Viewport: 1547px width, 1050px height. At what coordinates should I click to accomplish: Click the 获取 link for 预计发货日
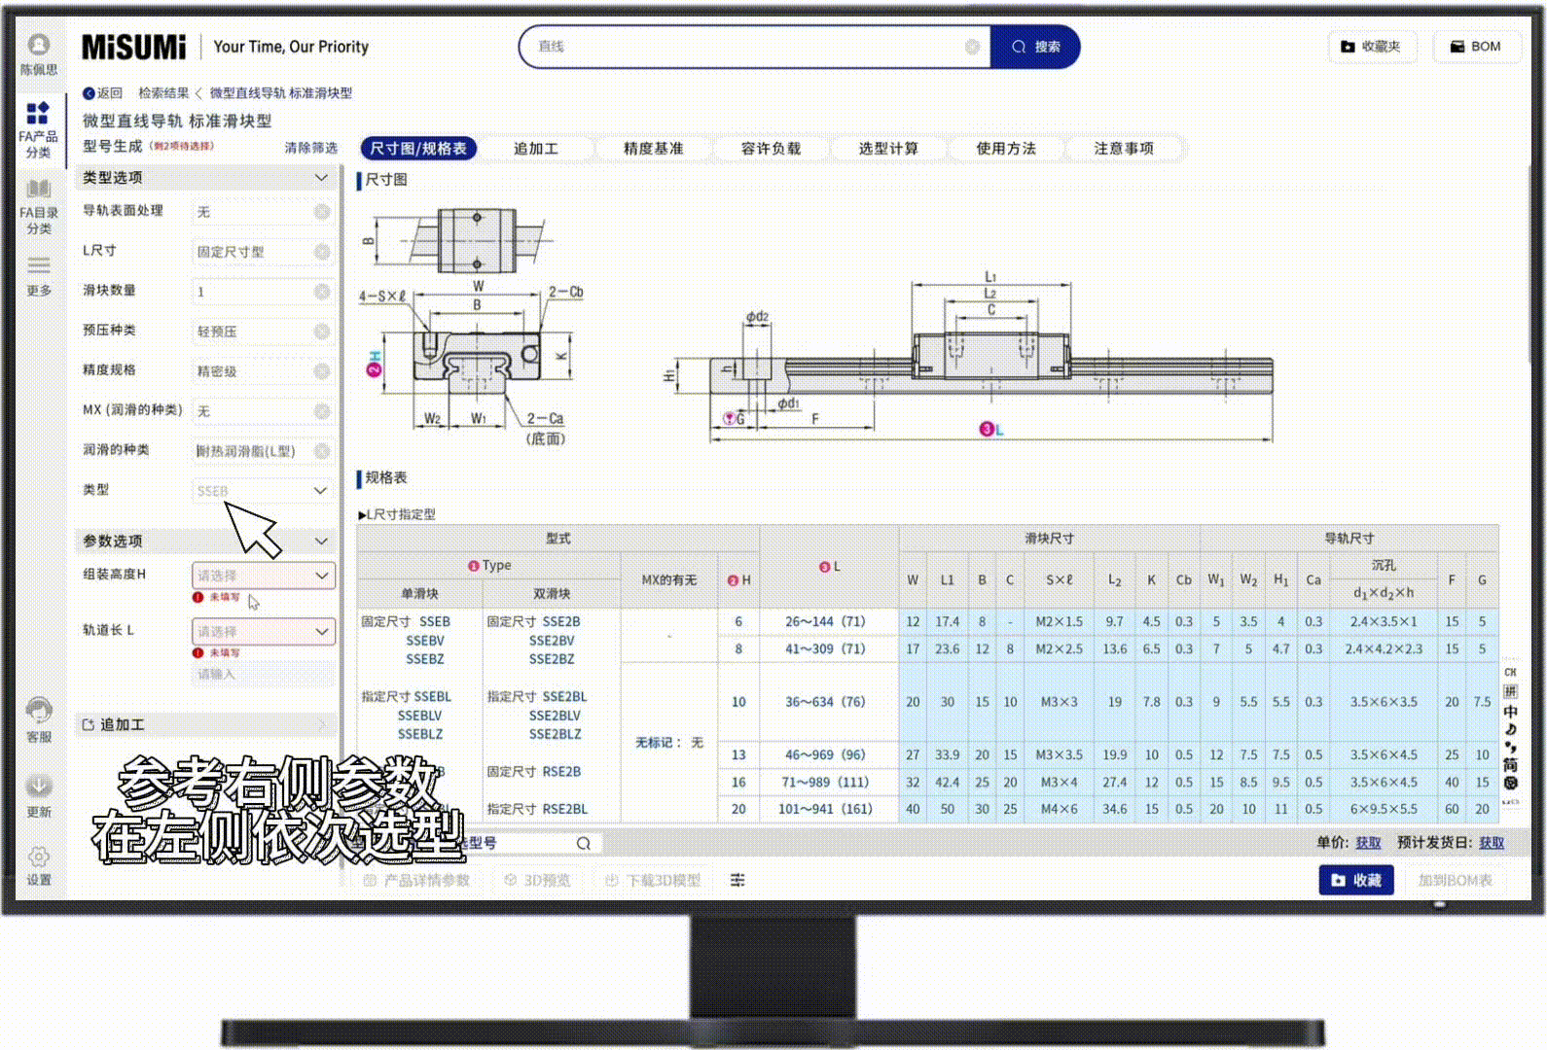pos(1492,843)
